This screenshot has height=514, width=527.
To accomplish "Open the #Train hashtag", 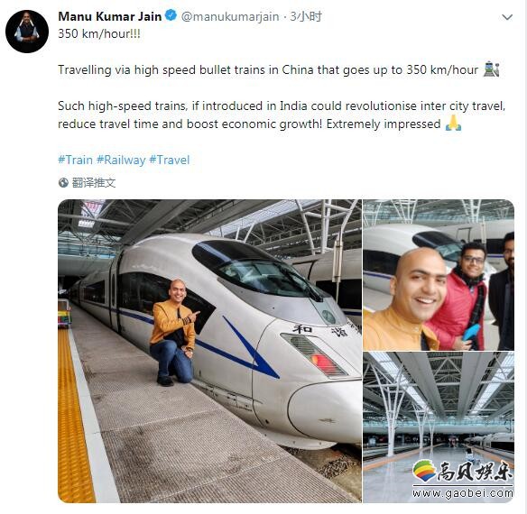I will [x=75, y=160].
